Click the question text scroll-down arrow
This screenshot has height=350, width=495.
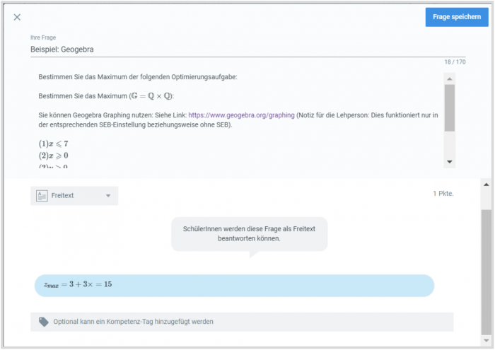(x=450, y=162)
